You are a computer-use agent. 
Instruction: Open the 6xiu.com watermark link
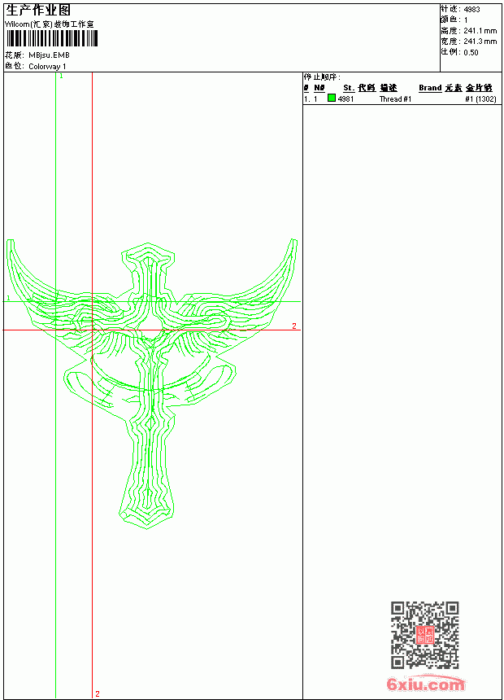click(425, 684)
